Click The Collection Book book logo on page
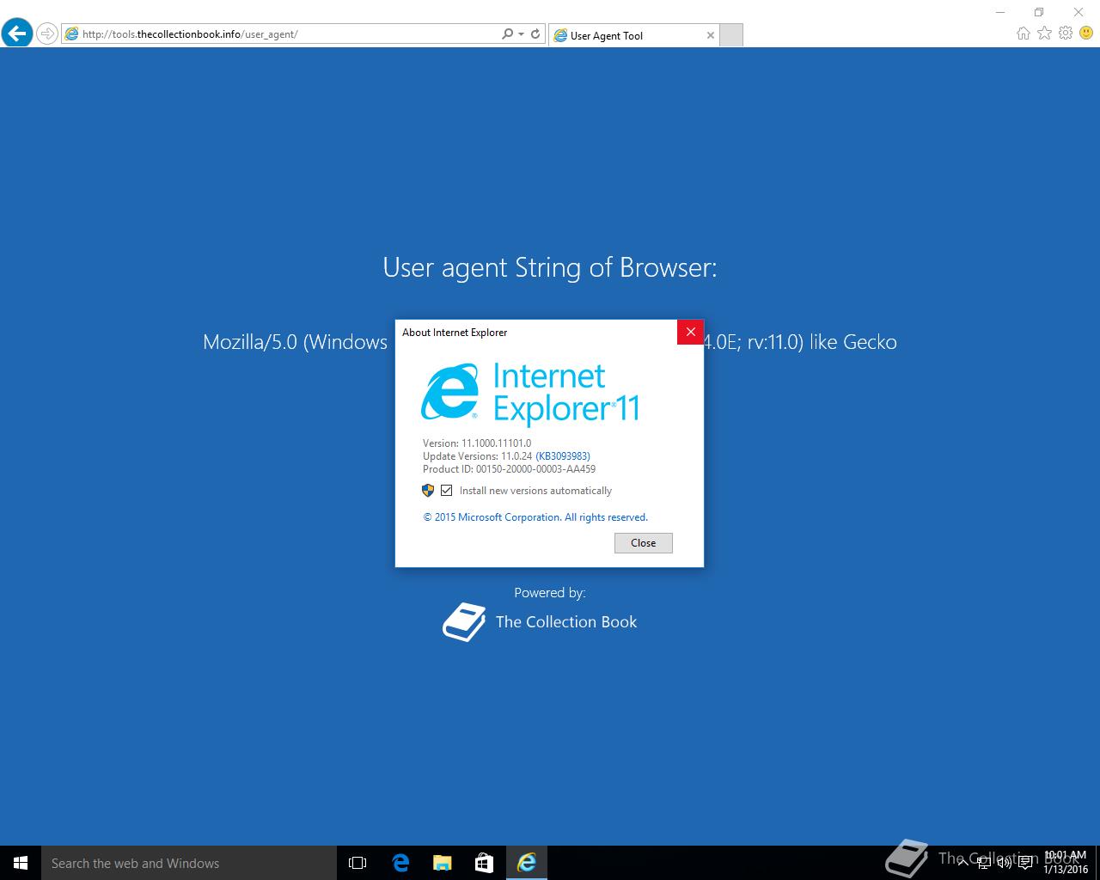Screen dimensions: 1100x880 [464, 621]
